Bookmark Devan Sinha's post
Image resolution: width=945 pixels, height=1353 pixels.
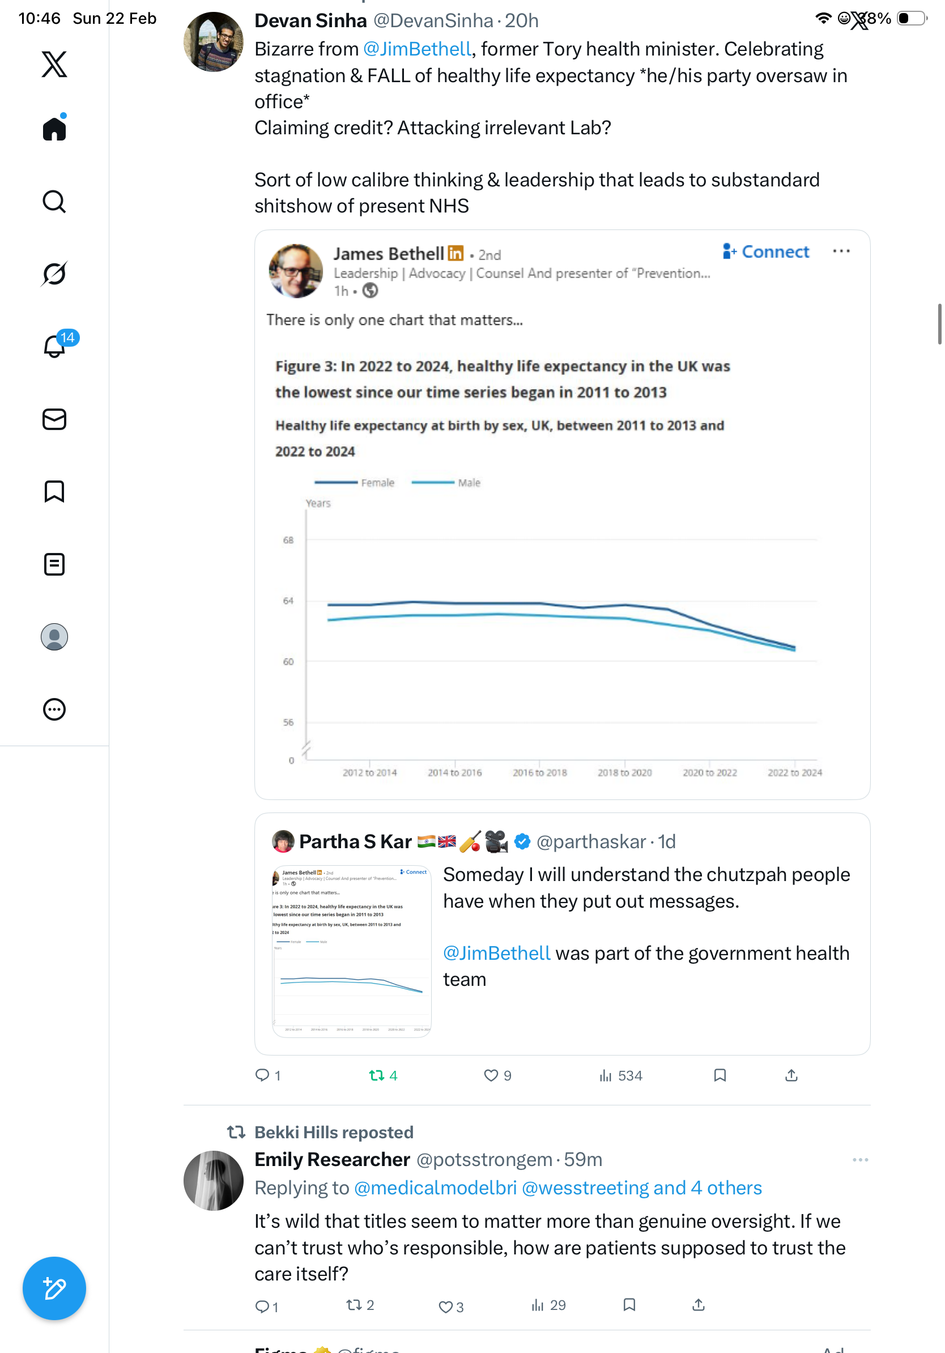pos(720,1075)
